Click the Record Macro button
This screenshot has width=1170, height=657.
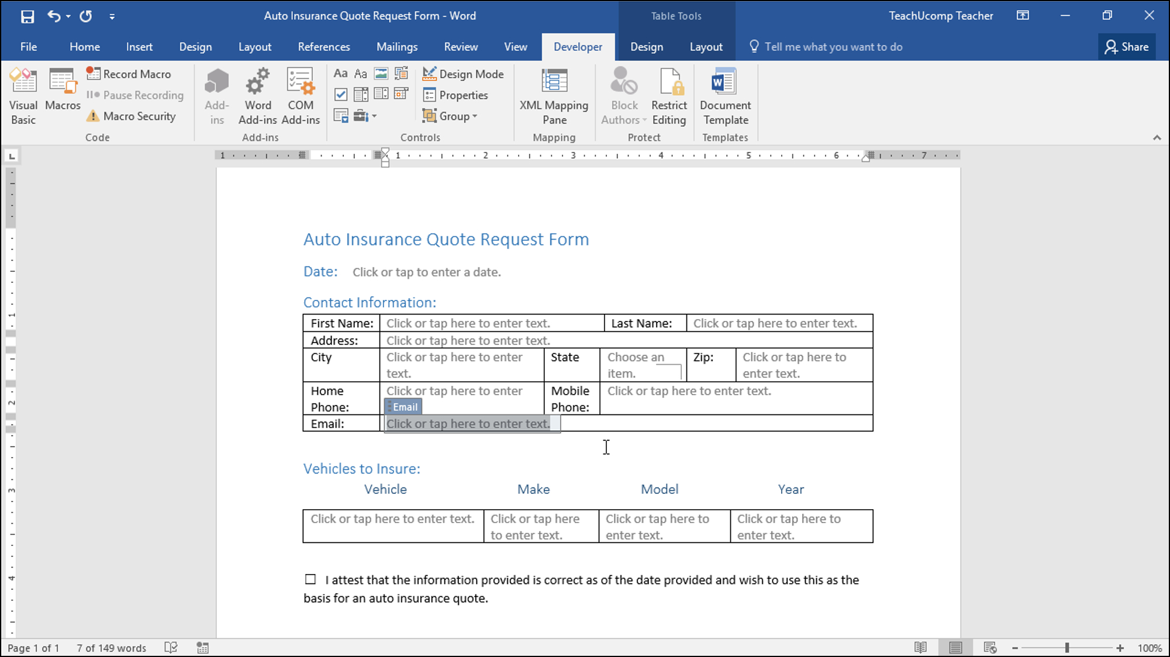(131, 73)
